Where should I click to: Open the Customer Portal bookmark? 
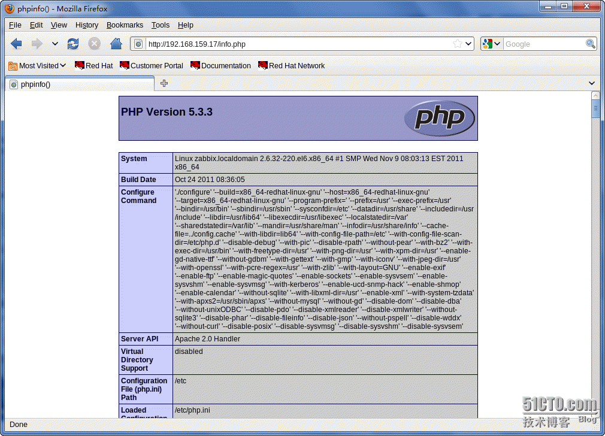pyautogui.click(x=152, y=66)
